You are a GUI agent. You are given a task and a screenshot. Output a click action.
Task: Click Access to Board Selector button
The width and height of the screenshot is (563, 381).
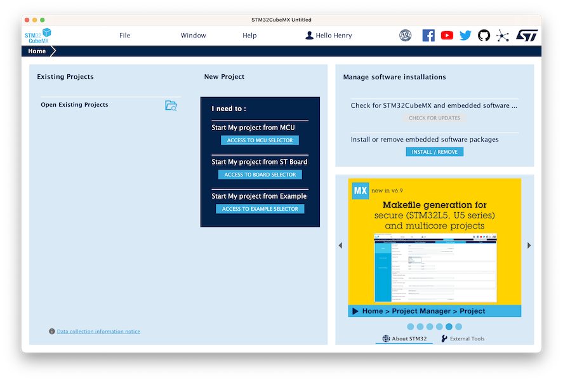260,175
